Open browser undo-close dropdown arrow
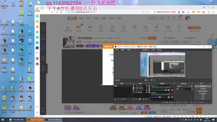This screenshot has height=122, width=217. point(215,12)
